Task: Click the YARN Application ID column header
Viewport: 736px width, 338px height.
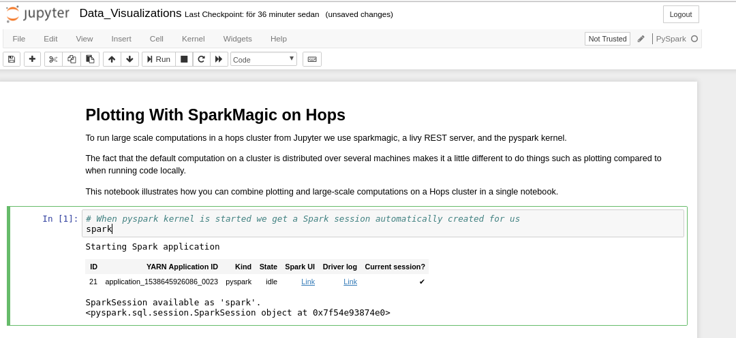Action: (182, 267)
